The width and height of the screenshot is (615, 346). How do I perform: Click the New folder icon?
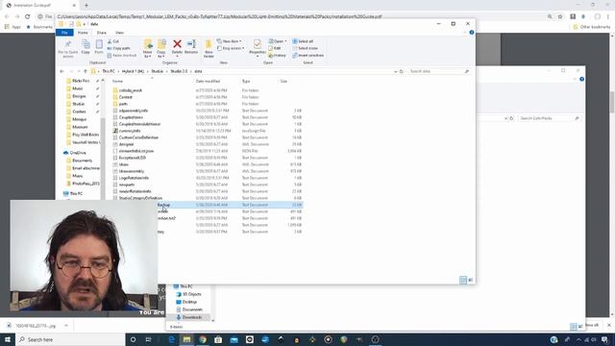(209, 44)
